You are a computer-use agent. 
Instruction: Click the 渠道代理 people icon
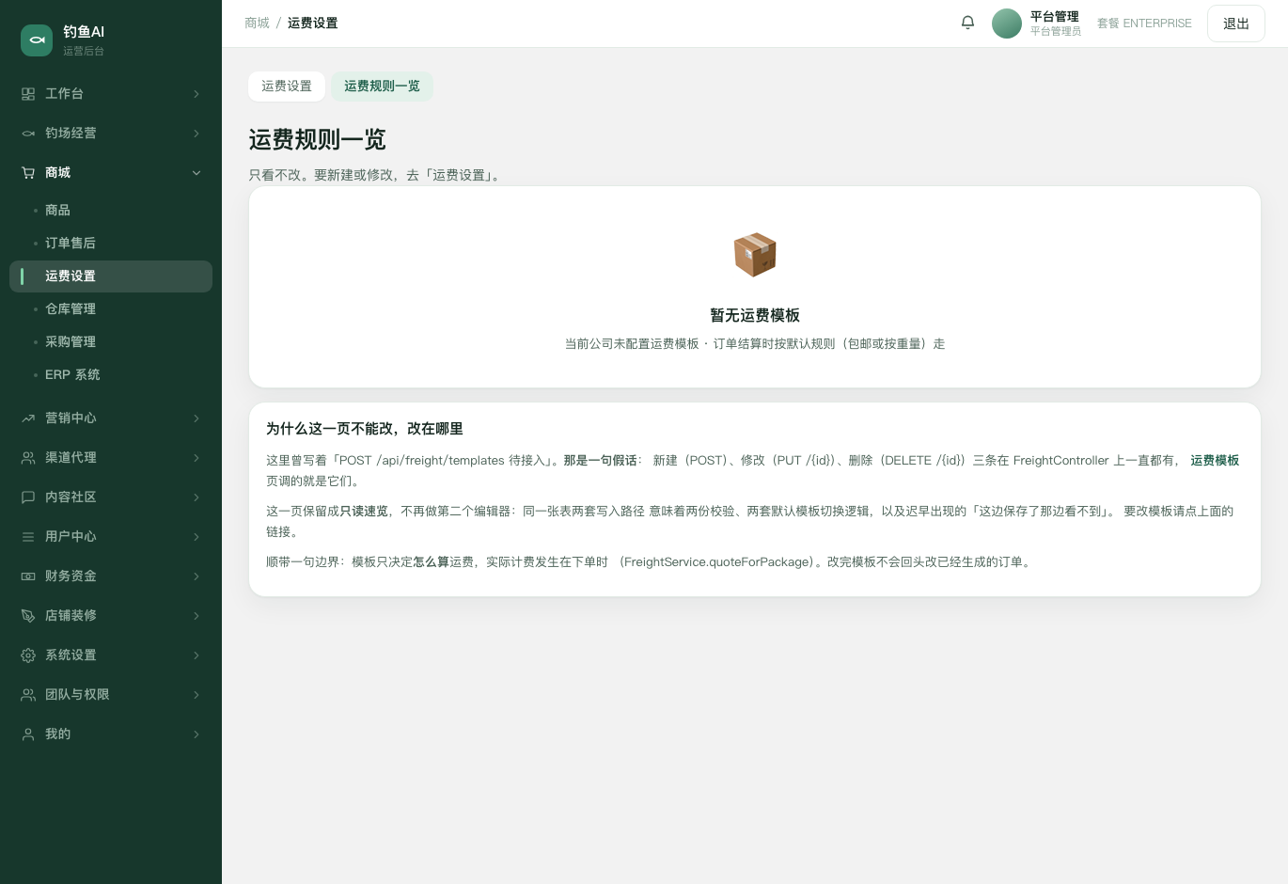(x=28, y=458)
